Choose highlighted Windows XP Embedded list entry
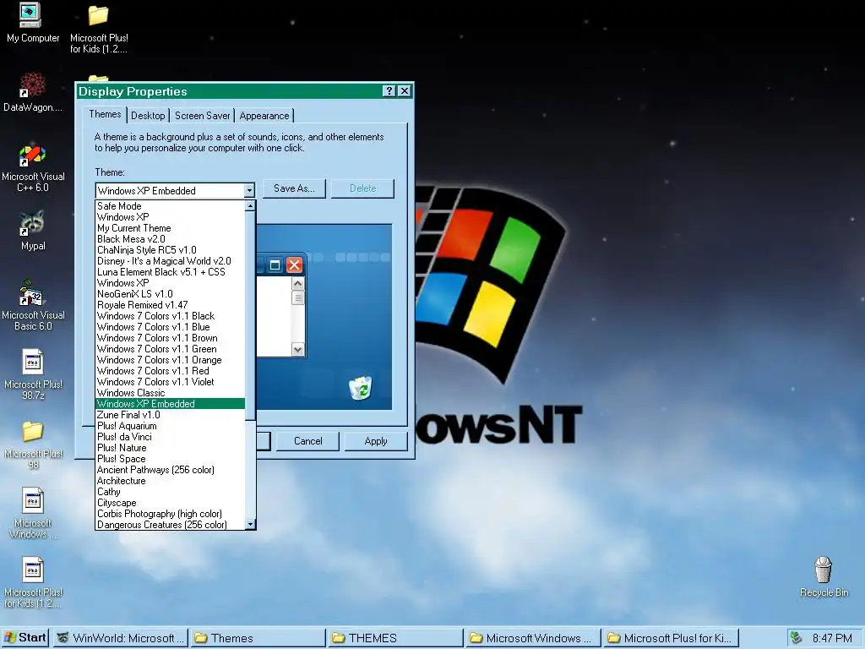The width and height of the screenshot is (865, 649). (171, 404)
